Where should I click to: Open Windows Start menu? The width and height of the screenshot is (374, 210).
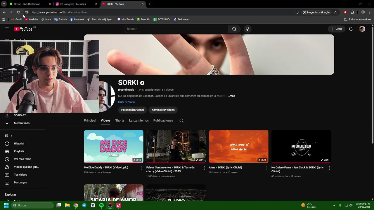tap(6, 205)
